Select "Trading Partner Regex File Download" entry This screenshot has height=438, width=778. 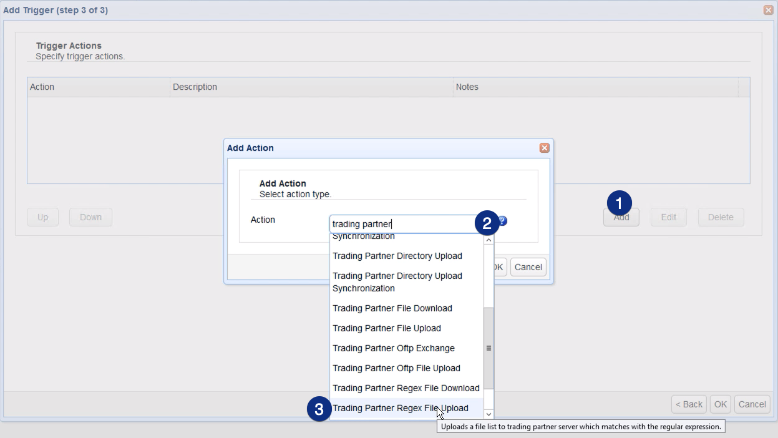(x=406, y=388)
